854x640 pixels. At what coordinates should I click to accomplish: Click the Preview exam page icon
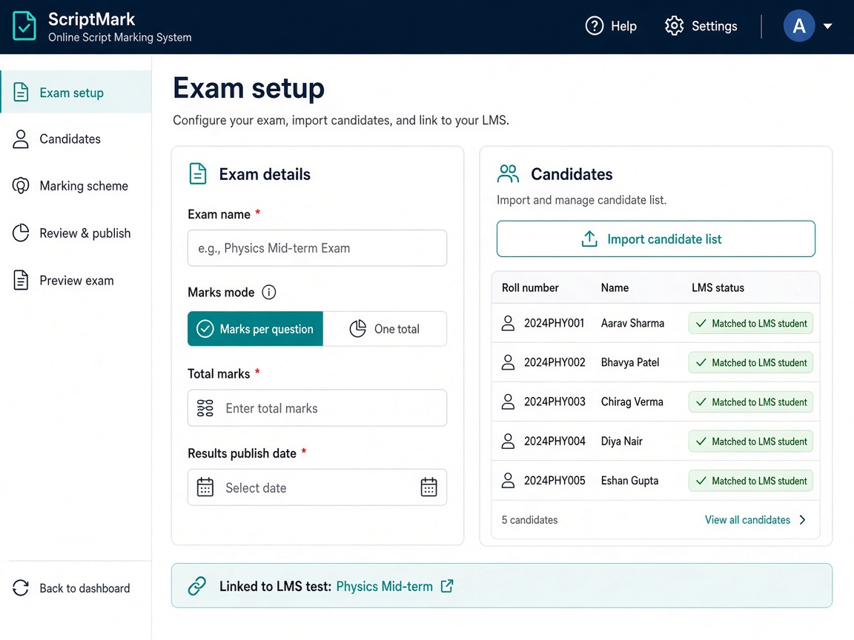click(21, 280)
